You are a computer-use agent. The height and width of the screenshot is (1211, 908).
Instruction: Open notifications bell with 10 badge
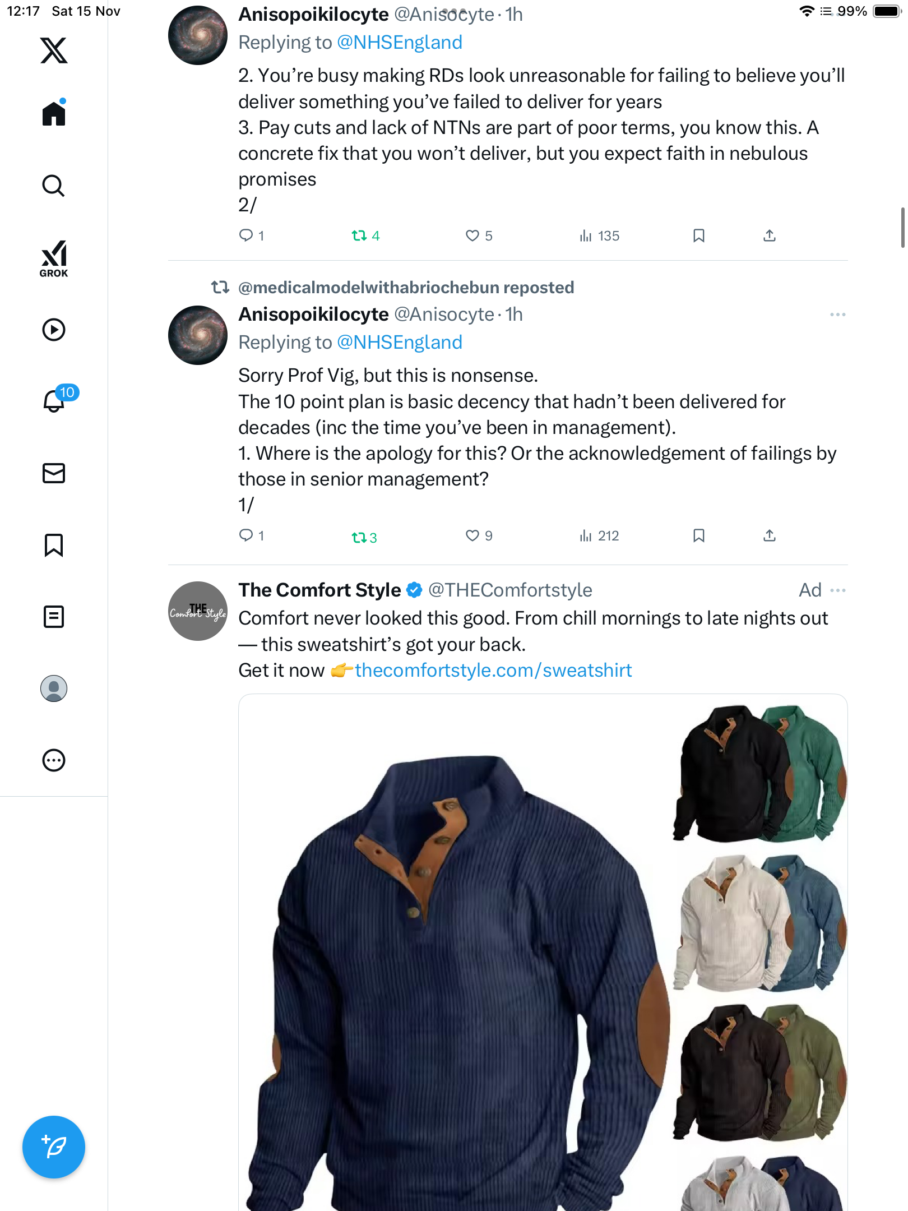pos(55,401)
